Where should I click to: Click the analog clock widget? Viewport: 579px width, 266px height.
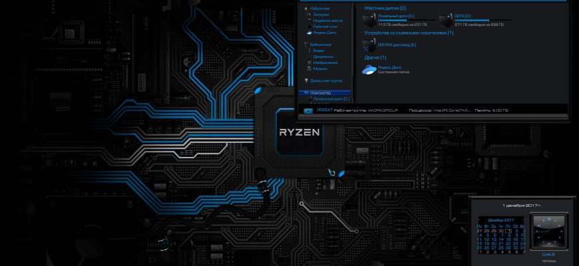click(x=549, y=231)
